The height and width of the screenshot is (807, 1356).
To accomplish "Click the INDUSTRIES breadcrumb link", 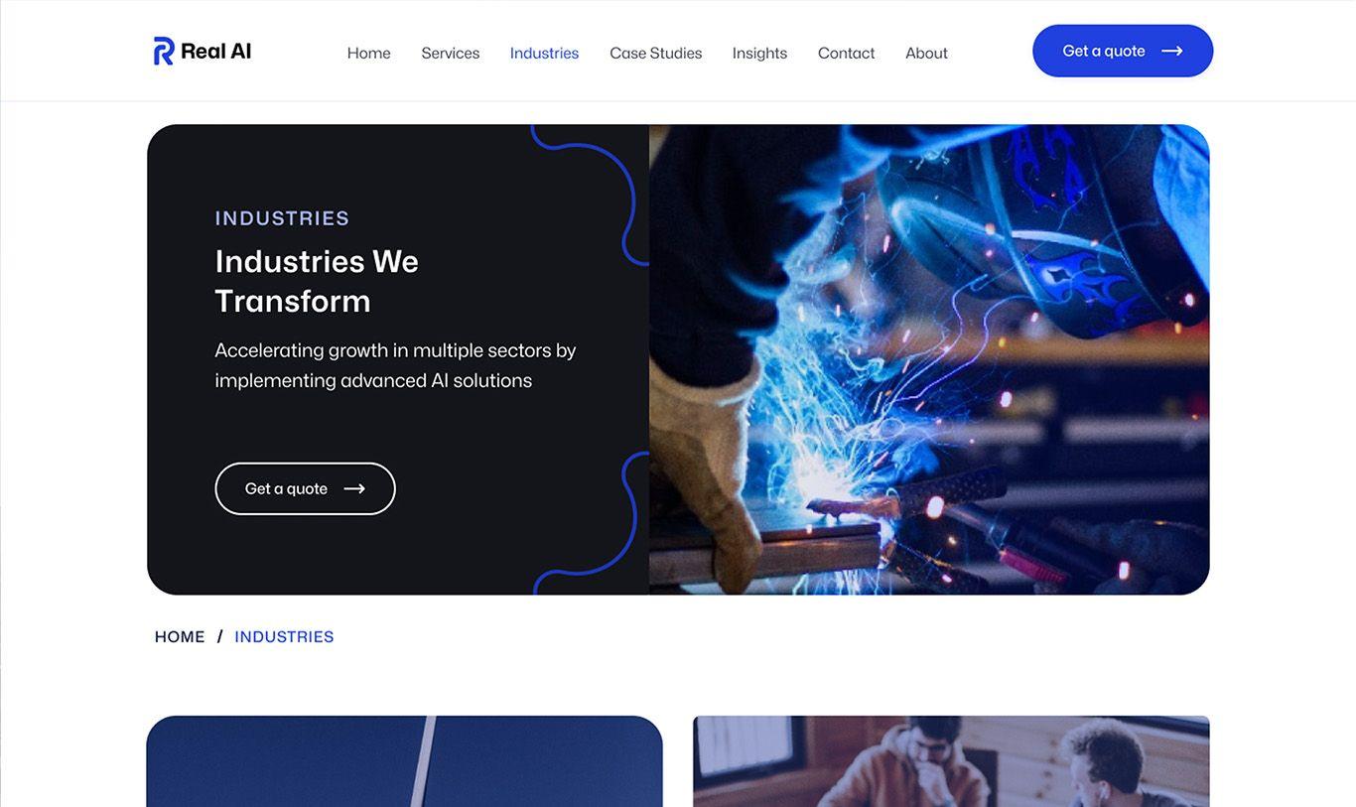I will tap(284, 636).
